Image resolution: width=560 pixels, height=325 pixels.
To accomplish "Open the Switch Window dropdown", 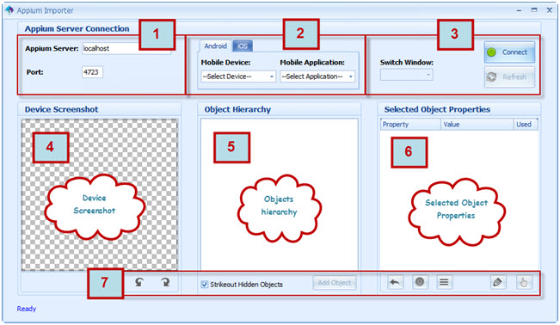I will tap(407, 75).
